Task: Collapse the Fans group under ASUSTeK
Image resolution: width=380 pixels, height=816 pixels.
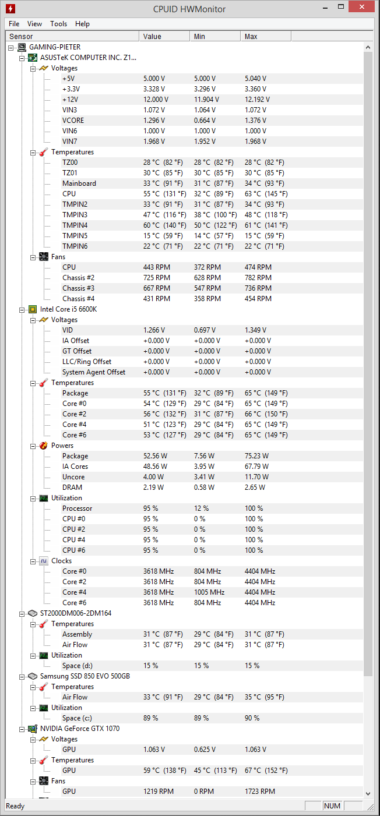Action: pos(33,257)
